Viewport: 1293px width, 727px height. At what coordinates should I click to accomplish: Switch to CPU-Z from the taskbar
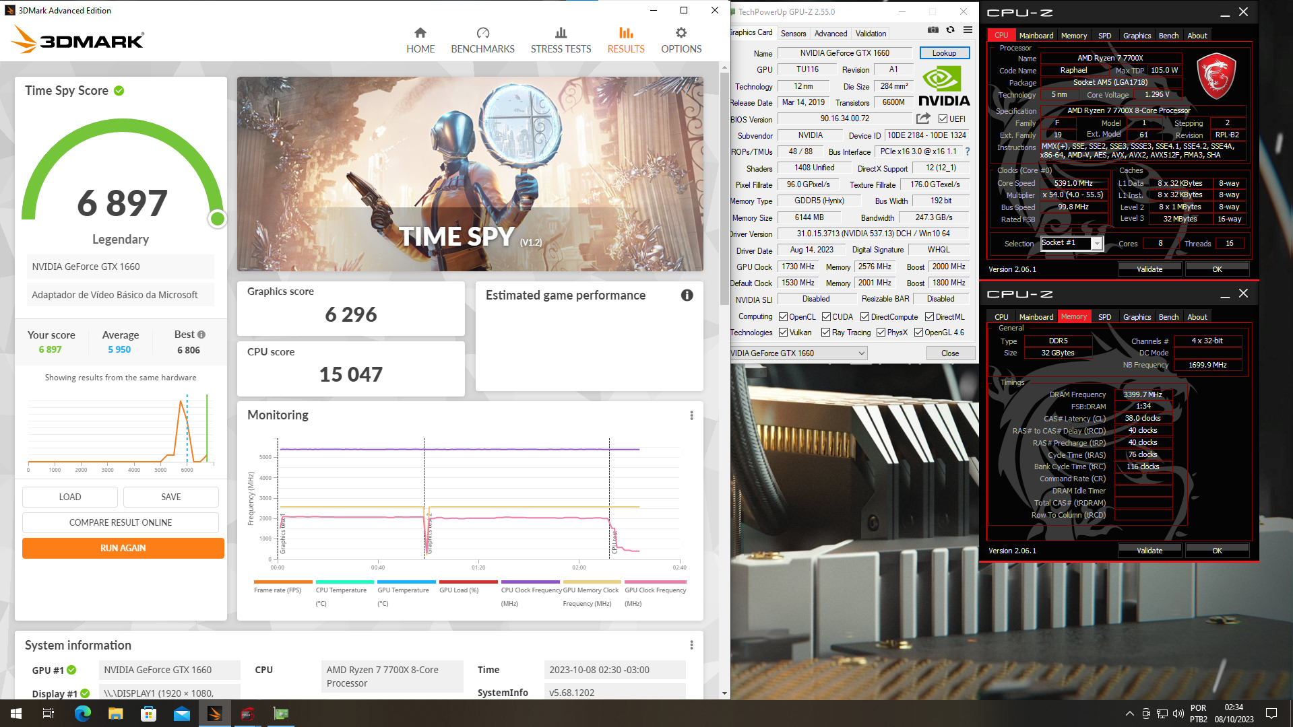tap(247, 714)
